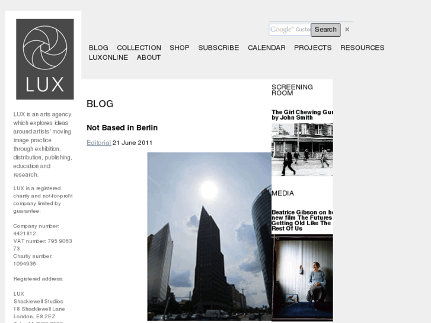This screenshot has width=431, height=323.
Task: Click the 21 June 2011 date text
Action: tap(132, 143)
